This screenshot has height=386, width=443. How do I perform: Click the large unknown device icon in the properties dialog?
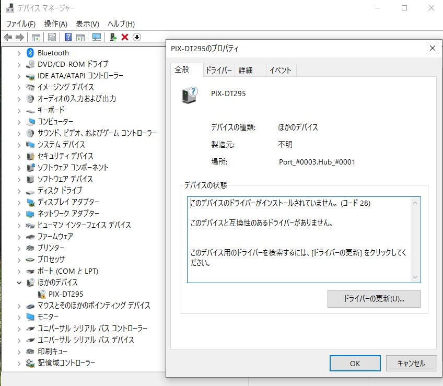[x=190, y=95]
